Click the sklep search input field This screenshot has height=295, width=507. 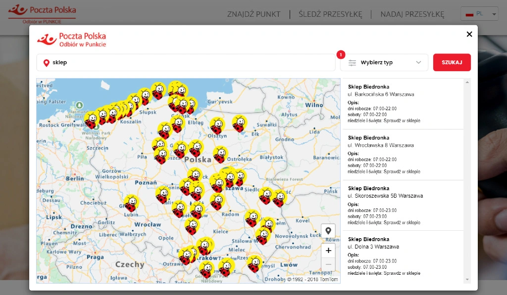[186, 62]
